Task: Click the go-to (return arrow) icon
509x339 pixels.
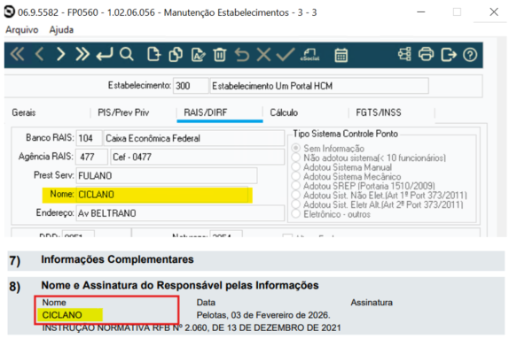Action: pyautogui.click(x=105, y=54)
